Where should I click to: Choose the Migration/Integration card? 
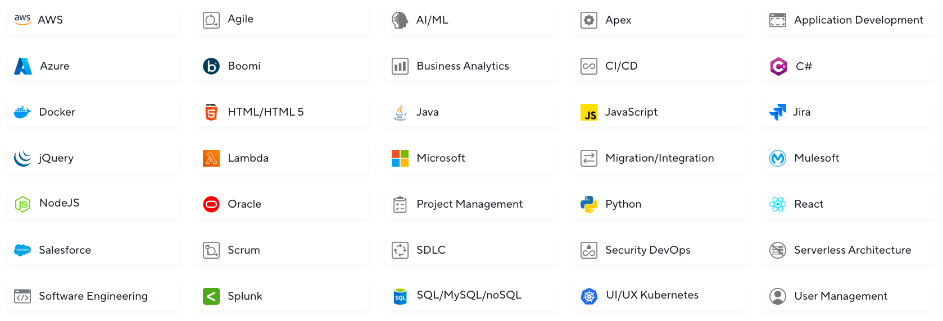coord(660,158)
